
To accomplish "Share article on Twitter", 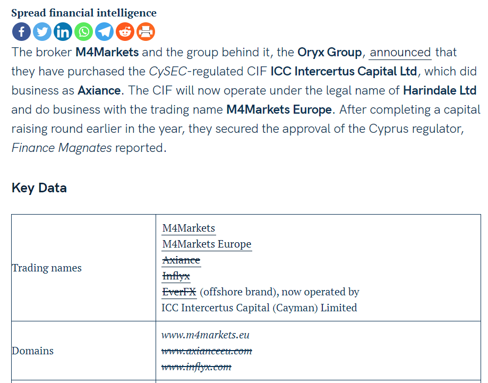I will (x=42, y=32).
